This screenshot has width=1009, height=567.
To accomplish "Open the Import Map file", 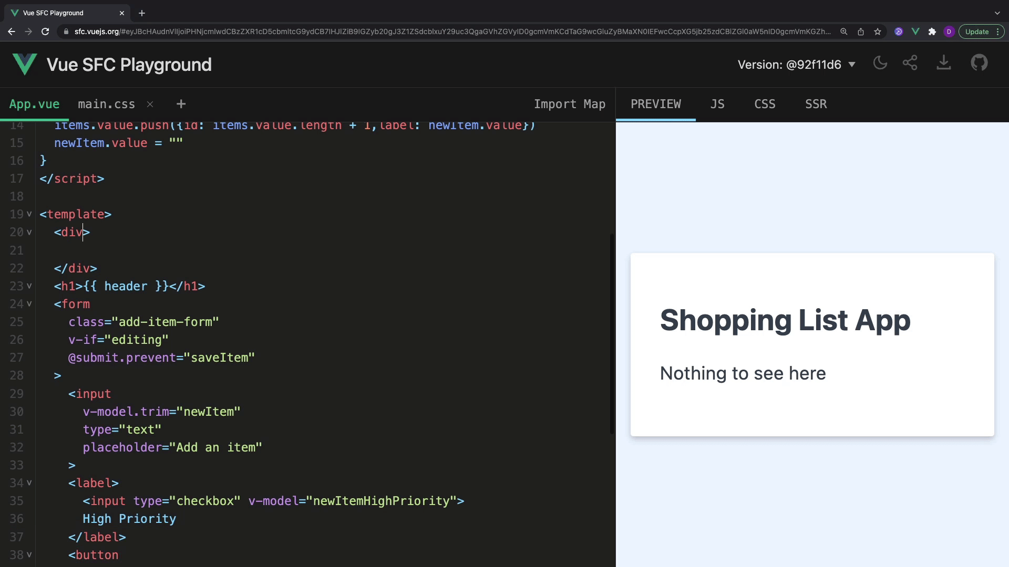I will [570, 104].
